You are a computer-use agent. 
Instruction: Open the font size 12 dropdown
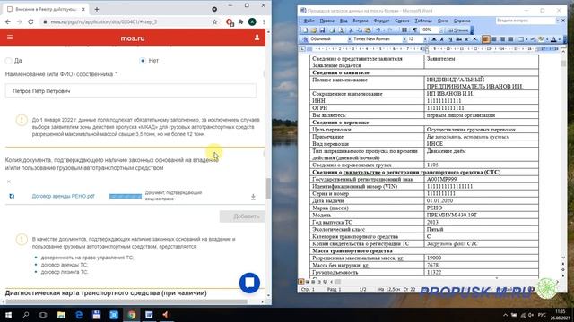424,39
